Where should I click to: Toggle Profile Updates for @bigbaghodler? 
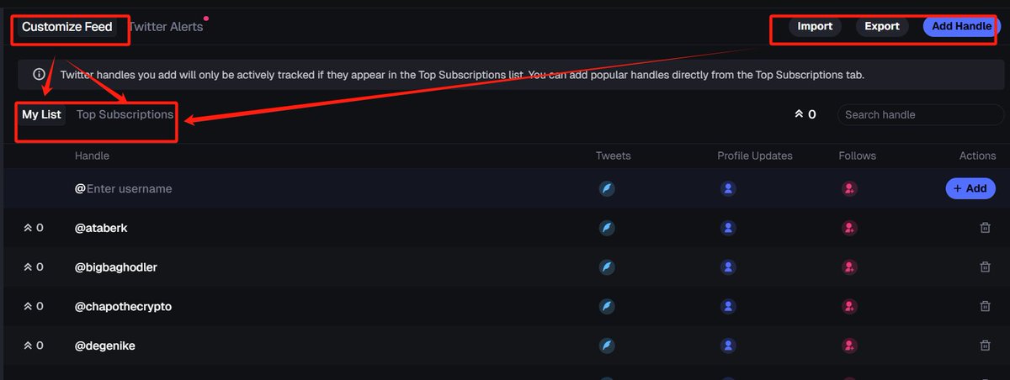point(728,267)
